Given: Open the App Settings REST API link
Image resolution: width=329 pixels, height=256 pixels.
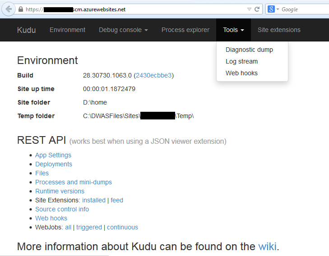Looking at the screenshot, I should 53,155.
